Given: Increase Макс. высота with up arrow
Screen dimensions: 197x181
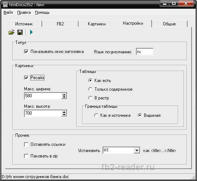Looking at the screenshot, I should 64,112.
